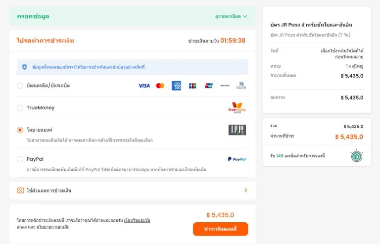
Task: Open payment discount section with arrow
Action: pyautogui.click(x=246, y=190)
